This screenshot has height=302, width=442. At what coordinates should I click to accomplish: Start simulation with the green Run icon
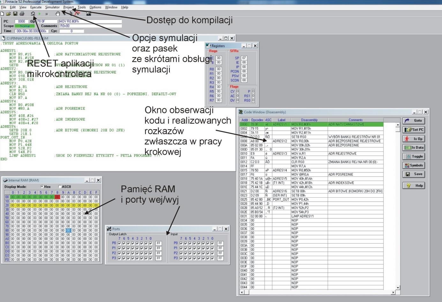click(x=40, y=14)
